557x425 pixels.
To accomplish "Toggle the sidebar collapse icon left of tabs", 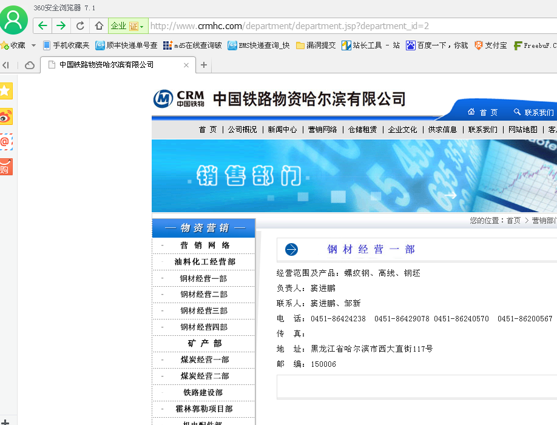I will [5, 65].
